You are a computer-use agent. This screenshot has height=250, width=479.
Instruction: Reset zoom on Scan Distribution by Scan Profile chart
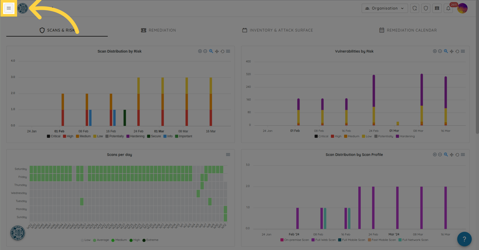point(457,155)
